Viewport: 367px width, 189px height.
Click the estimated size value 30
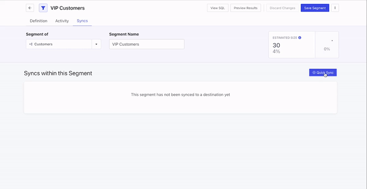276,45
